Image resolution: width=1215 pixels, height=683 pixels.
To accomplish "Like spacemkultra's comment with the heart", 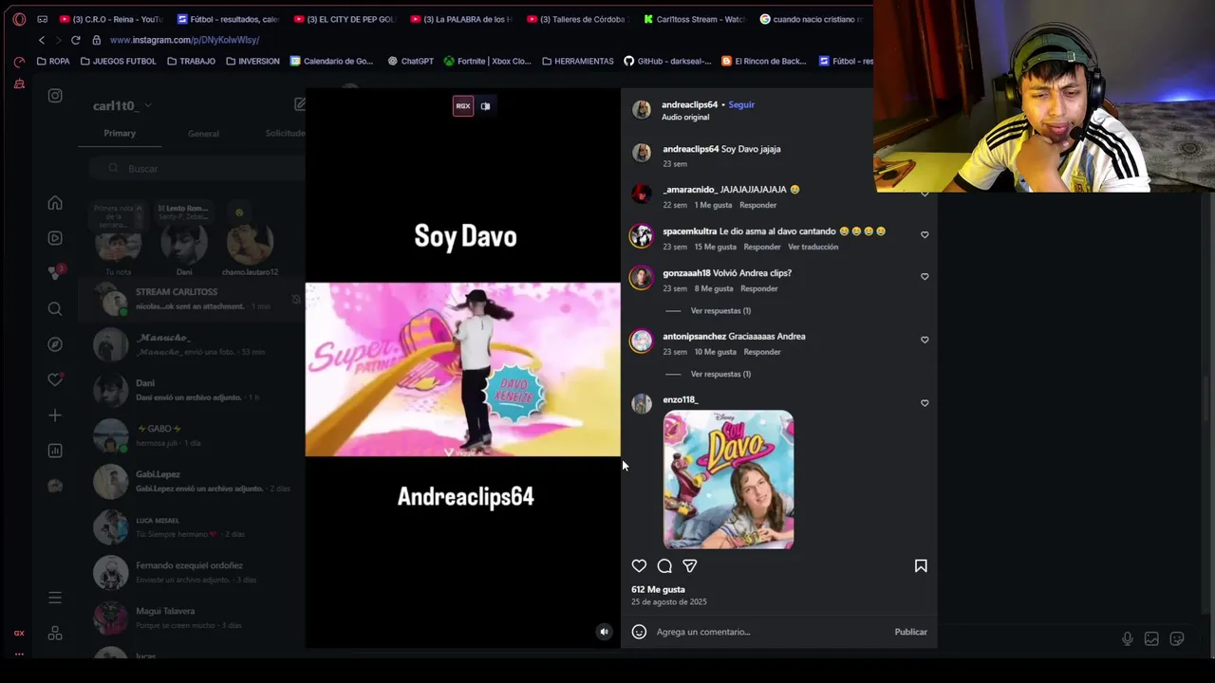I will coord(925,234).
